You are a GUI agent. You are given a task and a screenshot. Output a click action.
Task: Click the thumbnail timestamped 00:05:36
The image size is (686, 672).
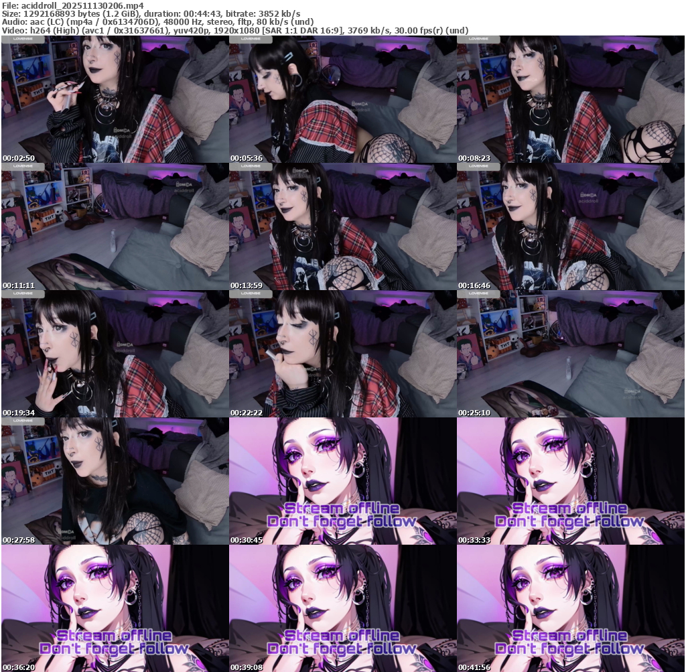pyautogui.click(x=342, y=99)
